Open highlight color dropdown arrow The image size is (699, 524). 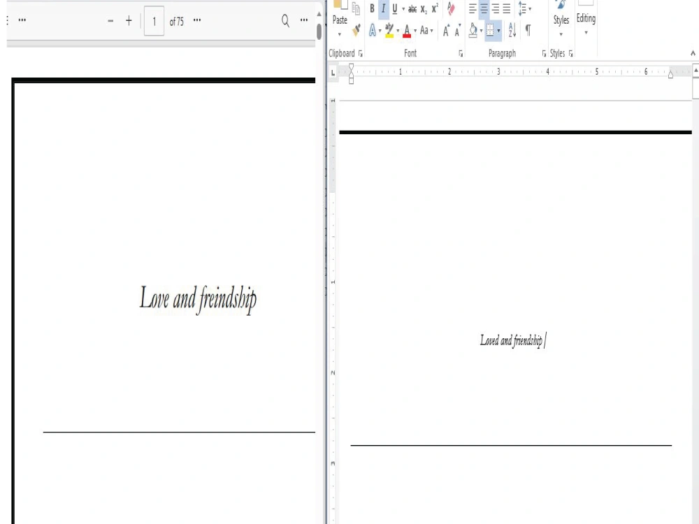point(398,31)
